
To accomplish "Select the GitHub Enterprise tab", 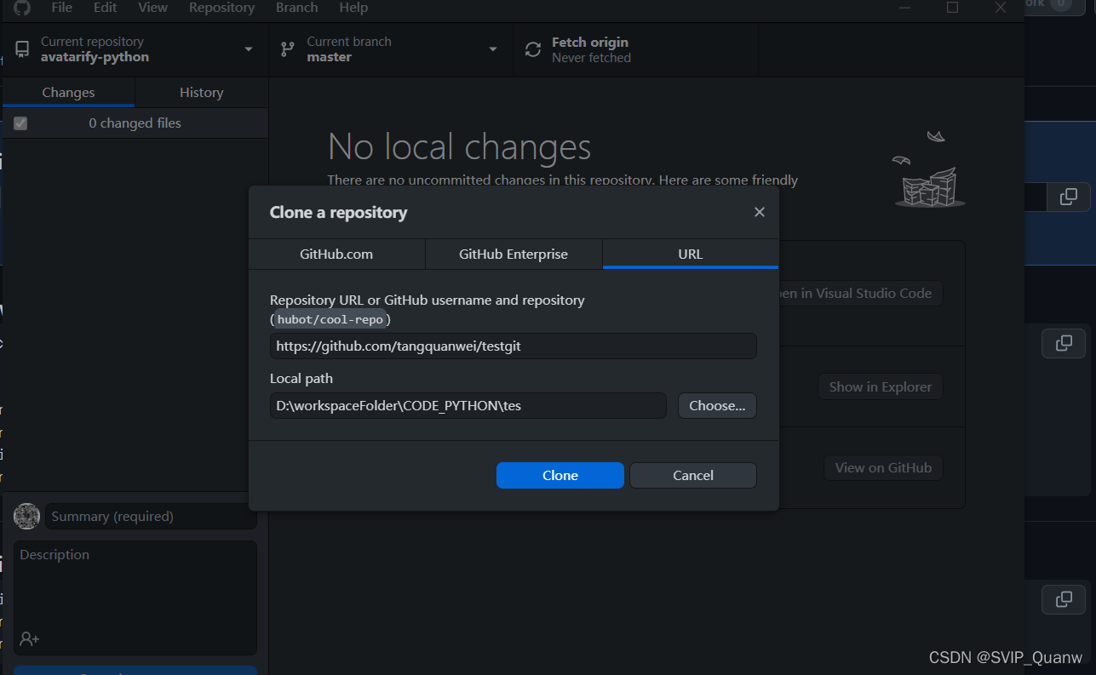I will [x=514, y=254].
